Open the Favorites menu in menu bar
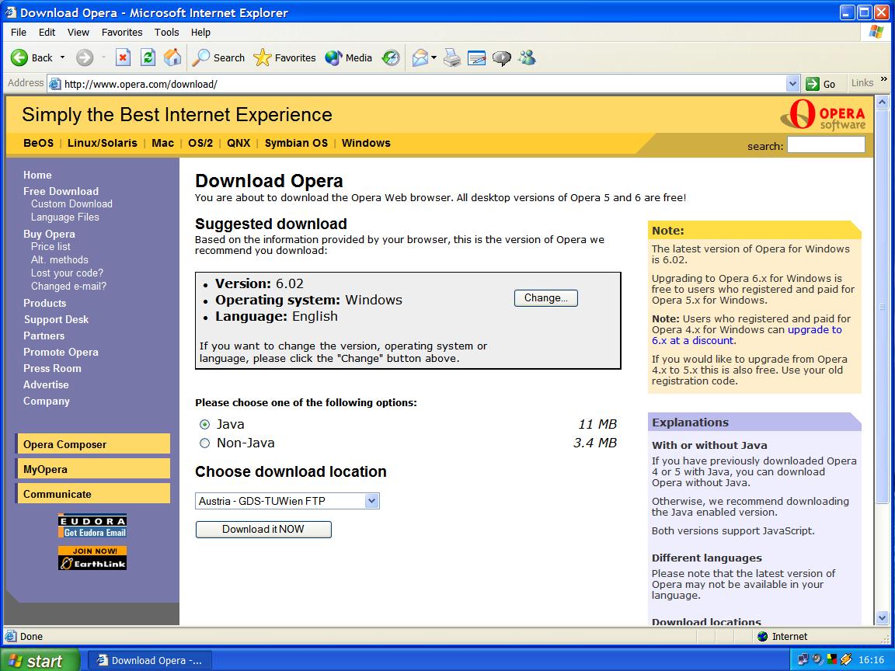 pyautogui.click(x=122, y=32)
